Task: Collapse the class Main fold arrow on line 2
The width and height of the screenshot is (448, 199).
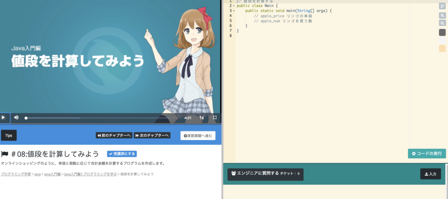Action: [x=234, y=6]
